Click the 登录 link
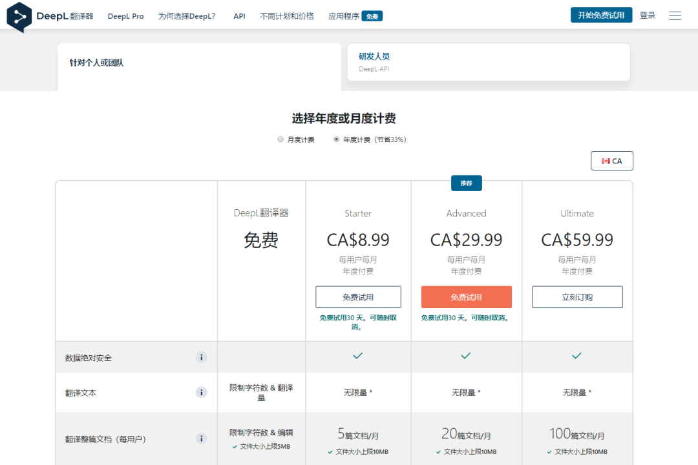 click(647, 15)
